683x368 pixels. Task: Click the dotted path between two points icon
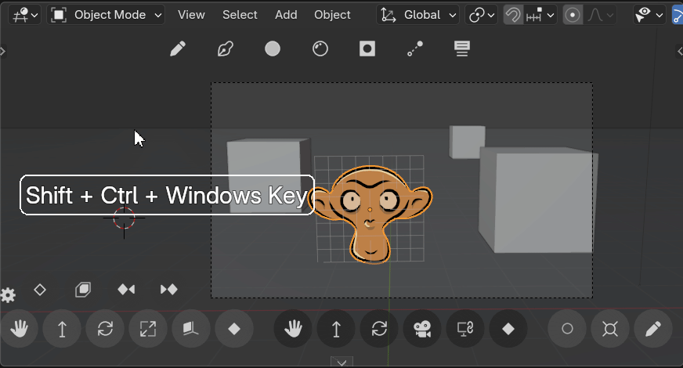click(414, 49)
